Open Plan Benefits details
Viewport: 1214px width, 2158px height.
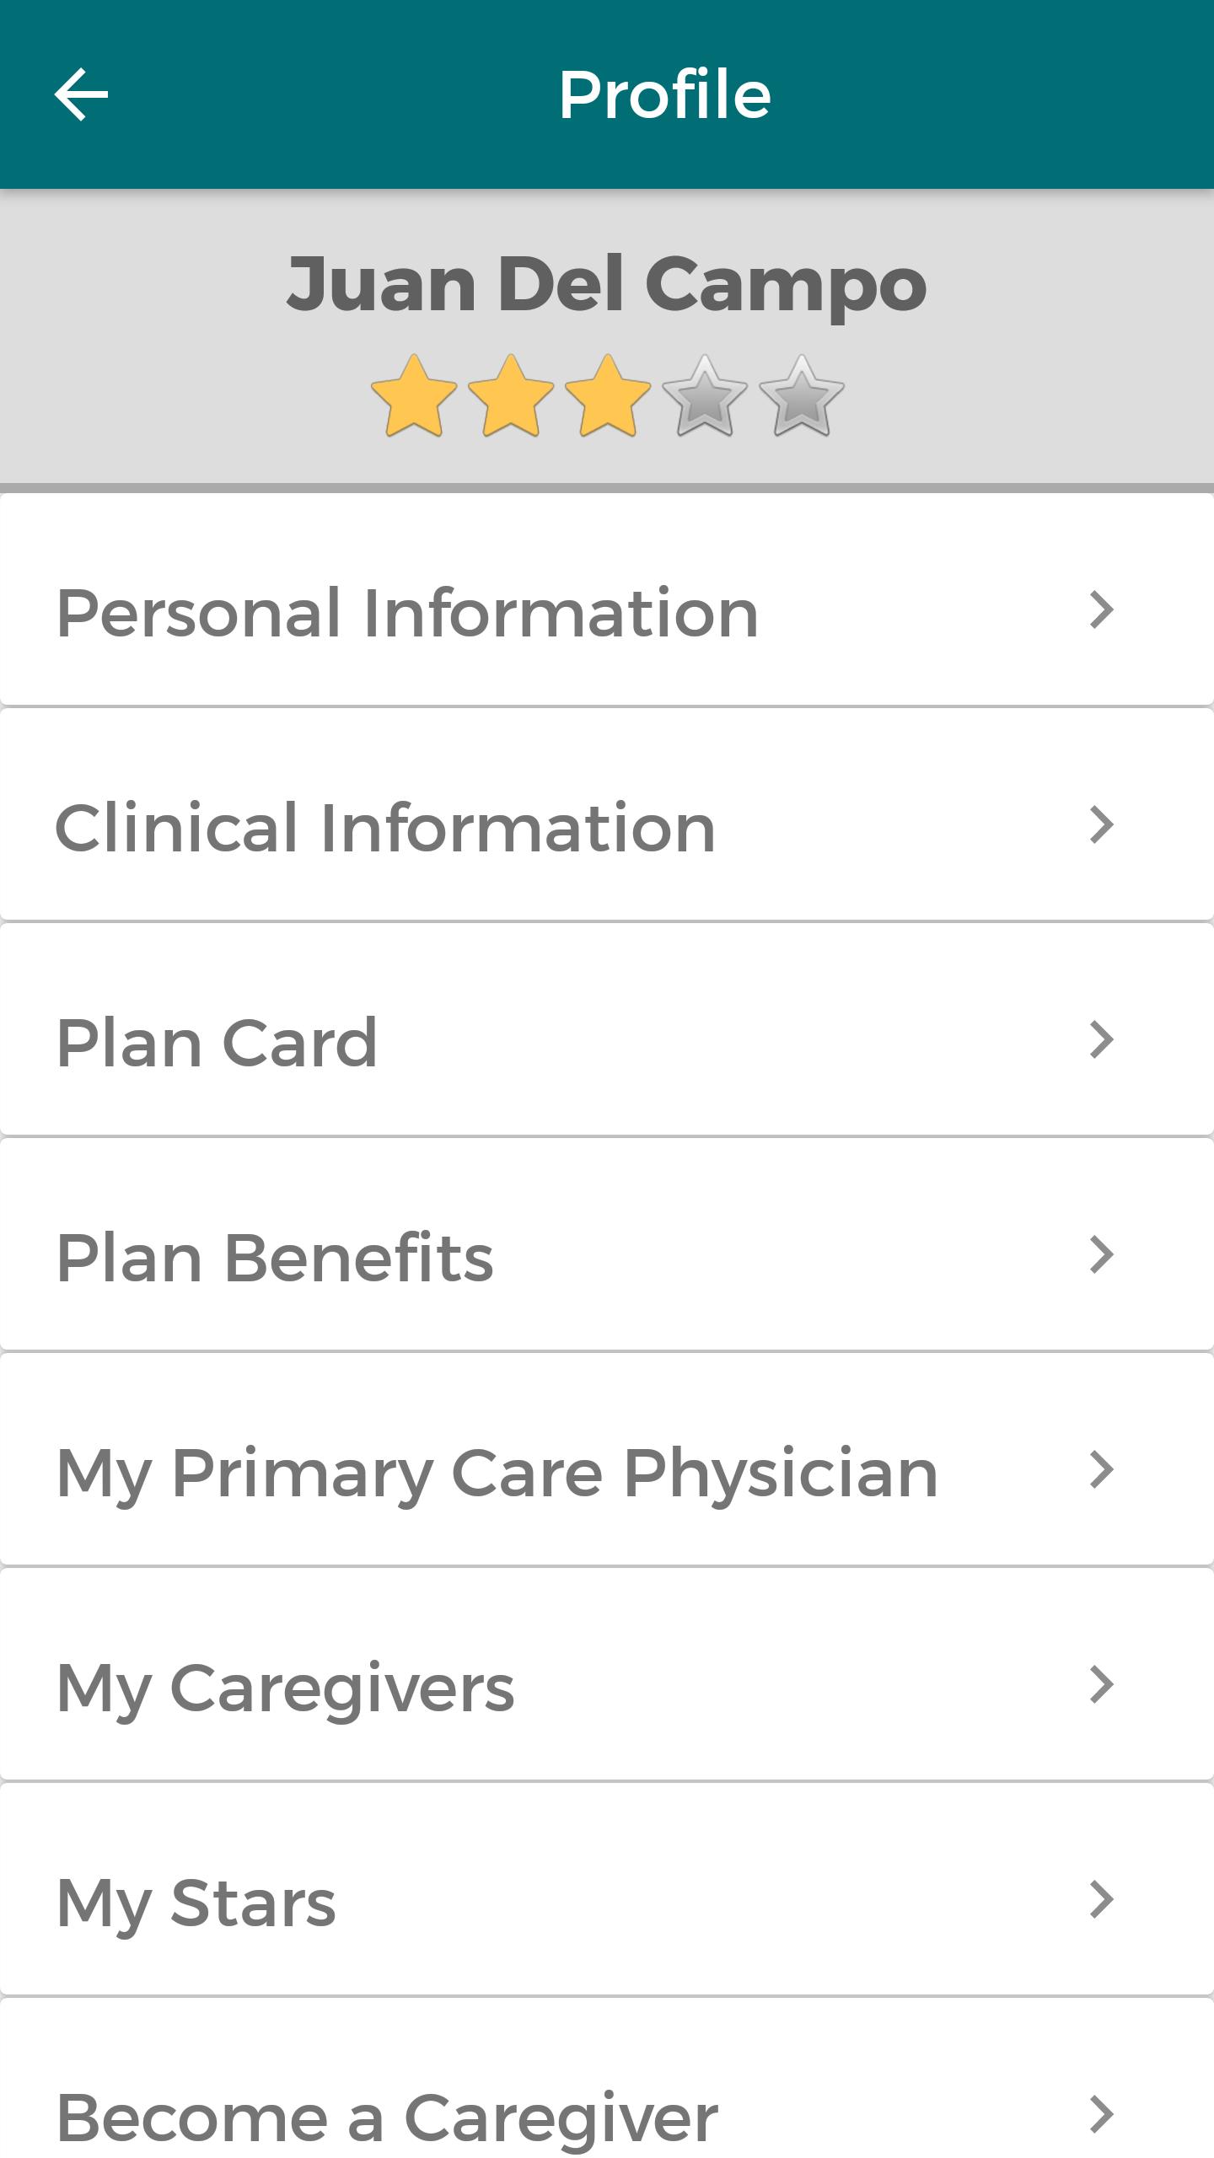pos(275,1258)
